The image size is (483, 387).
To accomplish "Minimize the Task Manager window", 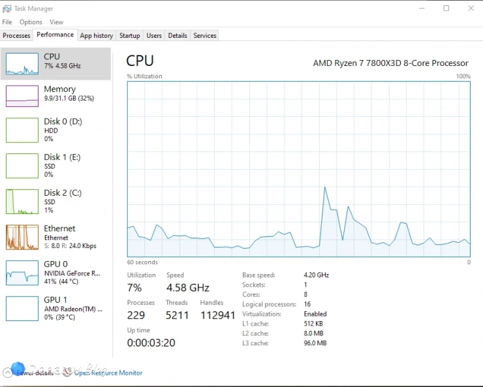I will pyautogui.click(x=422, y=8).
